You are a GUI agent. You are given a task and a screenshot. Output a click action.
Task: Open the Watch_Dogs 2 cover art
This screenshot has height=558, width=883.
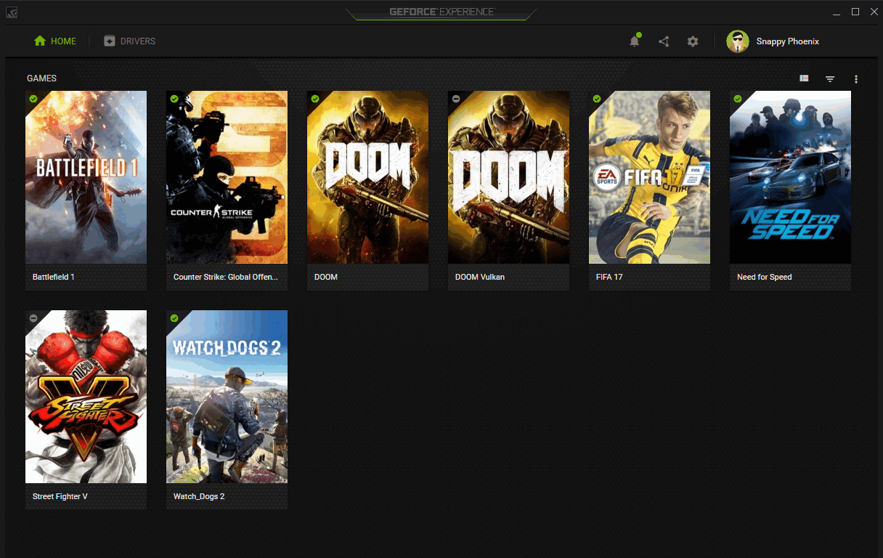tap(227, 397)
